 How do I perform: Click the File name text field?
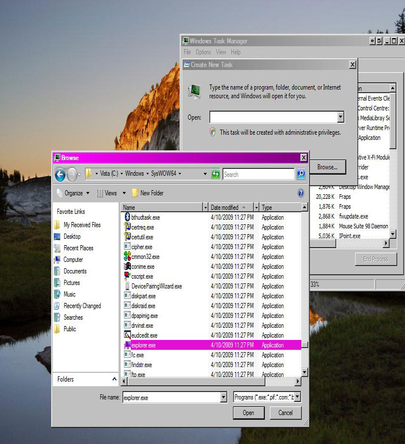(x=172, y=397)
